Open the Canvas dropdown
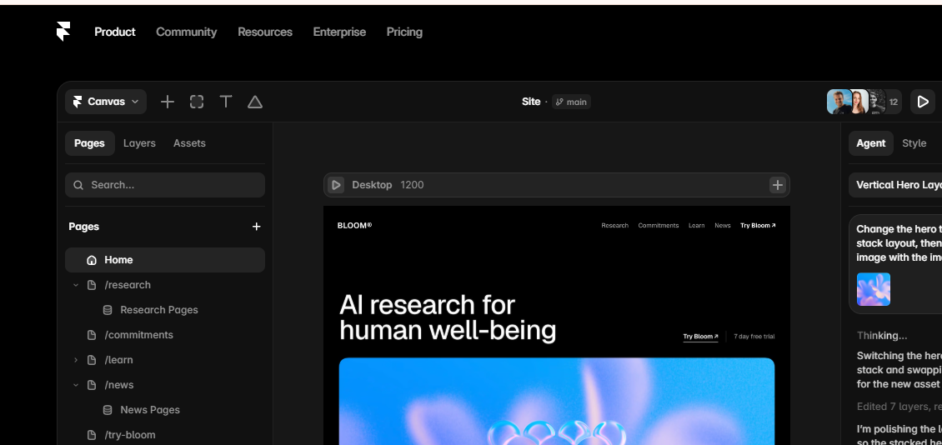Image resolution: width=942 pixels, height=445 pixels. click(106, 102)
